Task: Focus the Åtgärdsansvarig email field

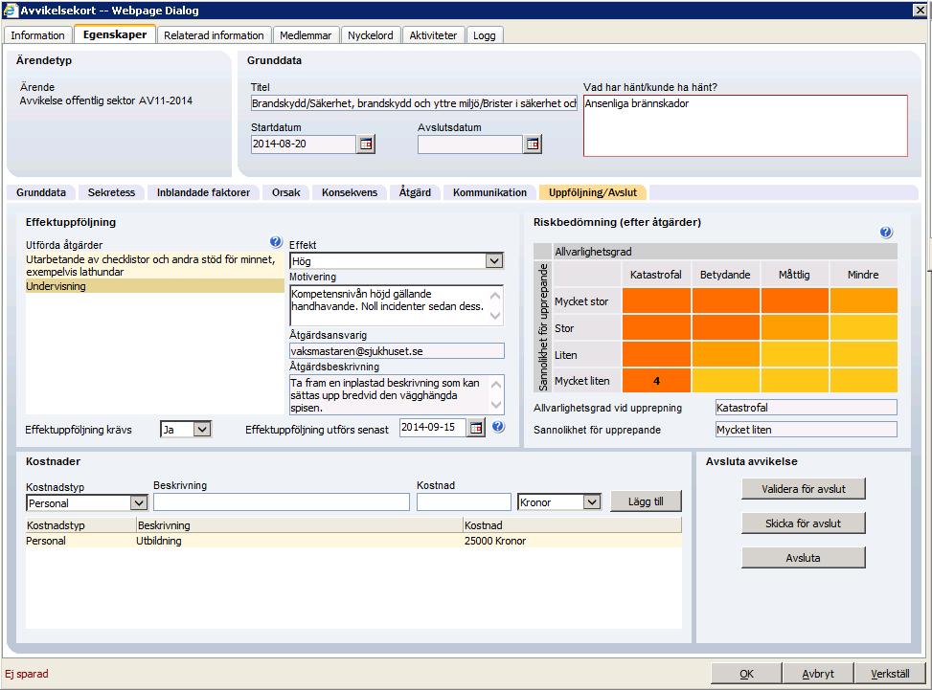Action: pyautogui.click(x=397, y=351)
